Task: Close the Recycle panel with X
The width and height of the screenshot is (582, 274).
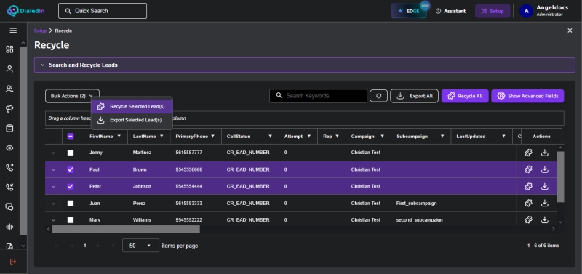Action: pyautogui.click(x=570, y=31)
